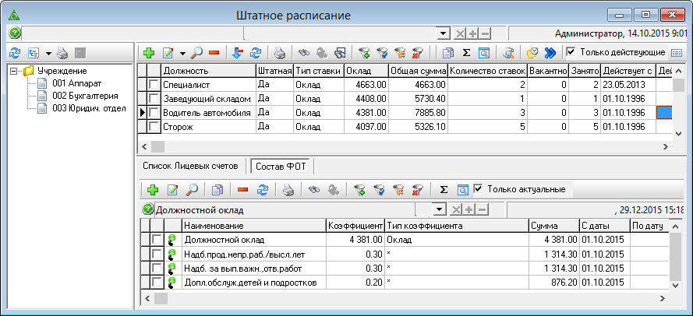Refresh the ФОТ list in the lower toolbar

(x=263, y=190)
